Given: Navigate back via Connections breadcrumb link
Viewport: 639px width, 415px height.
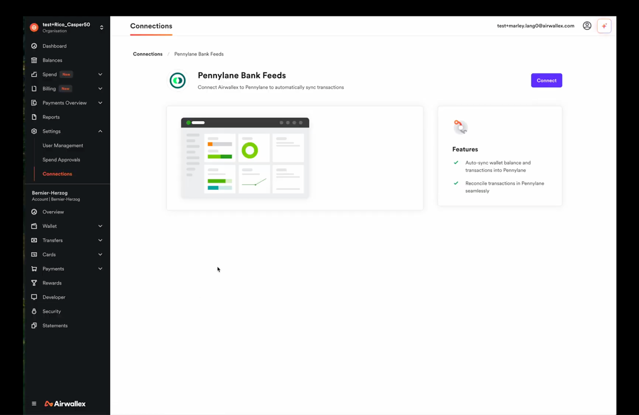Looking at the screenshot, I should (147, 54).
